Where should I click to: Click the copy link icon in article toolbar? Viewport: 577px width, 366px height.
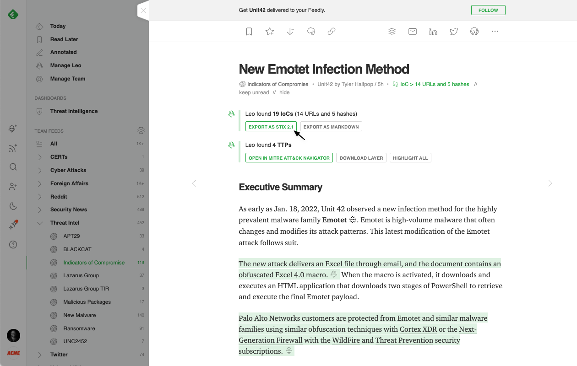point(332,32)
